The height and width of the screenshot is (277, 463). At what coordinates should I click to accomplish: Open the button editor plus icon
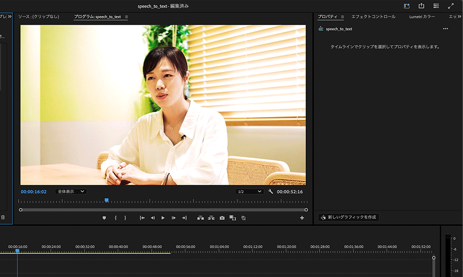click(x=302, y=218)
